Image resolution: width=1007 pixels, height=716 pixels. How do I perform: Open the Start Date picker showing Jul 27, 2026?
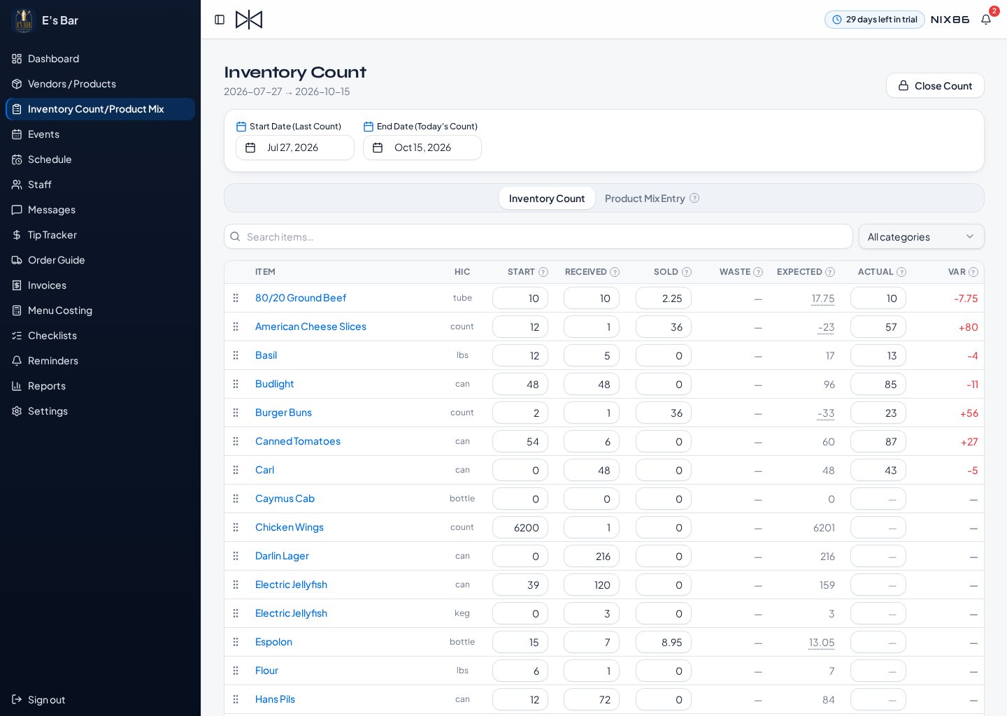[x=295, y=148]
